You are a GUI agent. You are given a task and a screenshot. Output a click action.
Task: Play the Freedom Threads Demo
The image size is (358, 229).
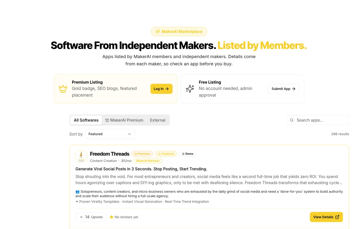[188, 154]
